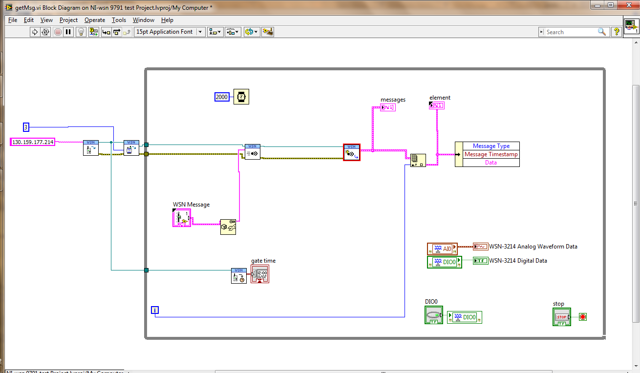Select the second WSN node before loop
Screen dimensions: 640x373
click(x=131, y=148)
